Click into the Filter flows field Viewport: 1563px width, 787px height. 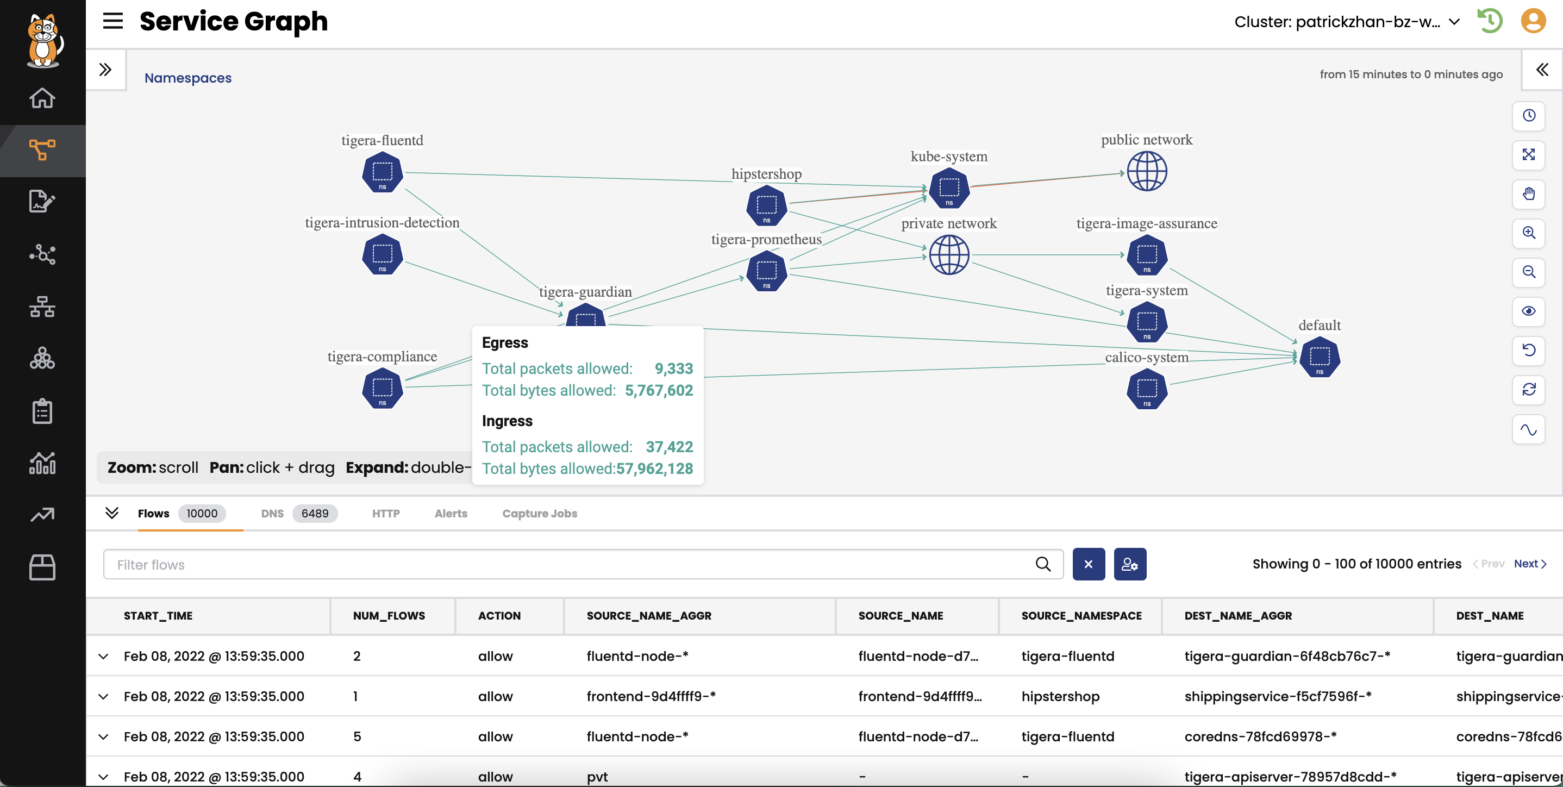coord(570,564)
